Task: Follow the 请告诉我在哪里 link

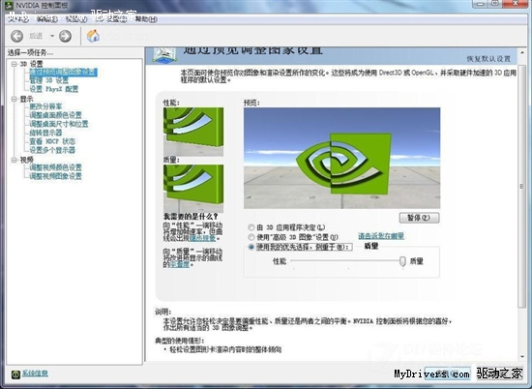Action: click(381, 236)
